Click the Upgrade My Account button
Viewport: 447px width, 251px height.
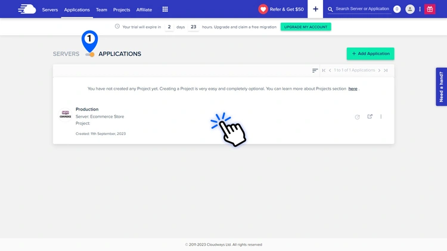click(x=306, y=27)
